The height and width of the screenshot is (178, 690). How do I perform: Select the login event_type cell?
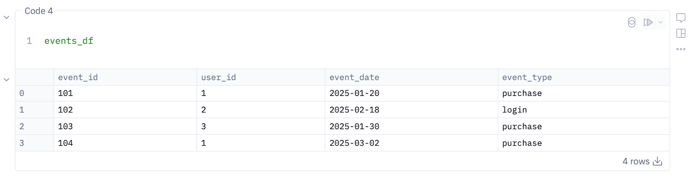point(514,110)
